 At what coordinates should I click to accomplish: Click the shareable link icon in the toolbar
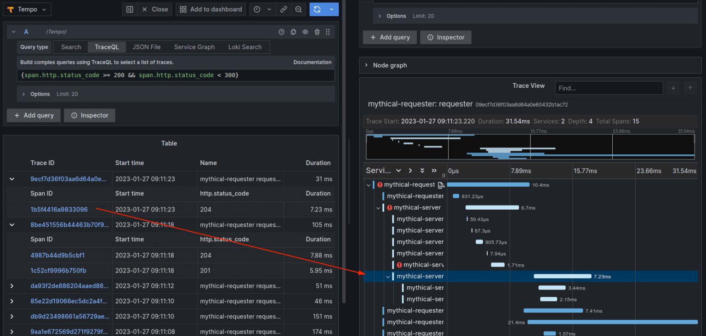(x=283, y=9)
